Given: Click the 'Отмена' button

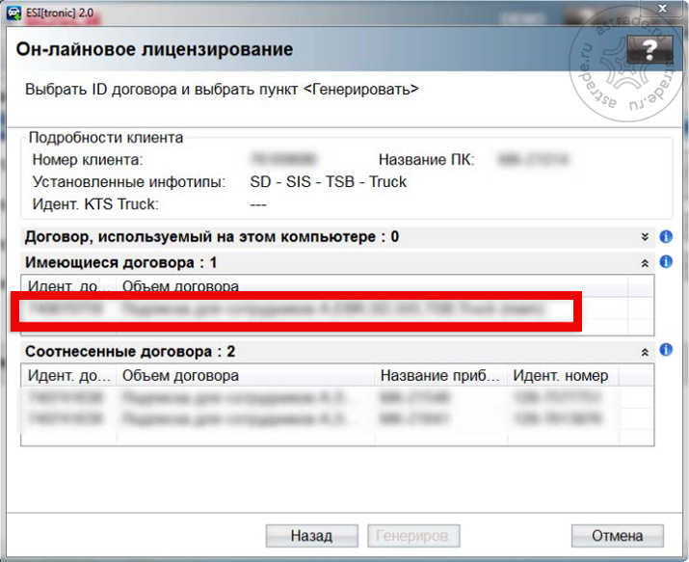Looking at the screenshot, I should [617, 536].
